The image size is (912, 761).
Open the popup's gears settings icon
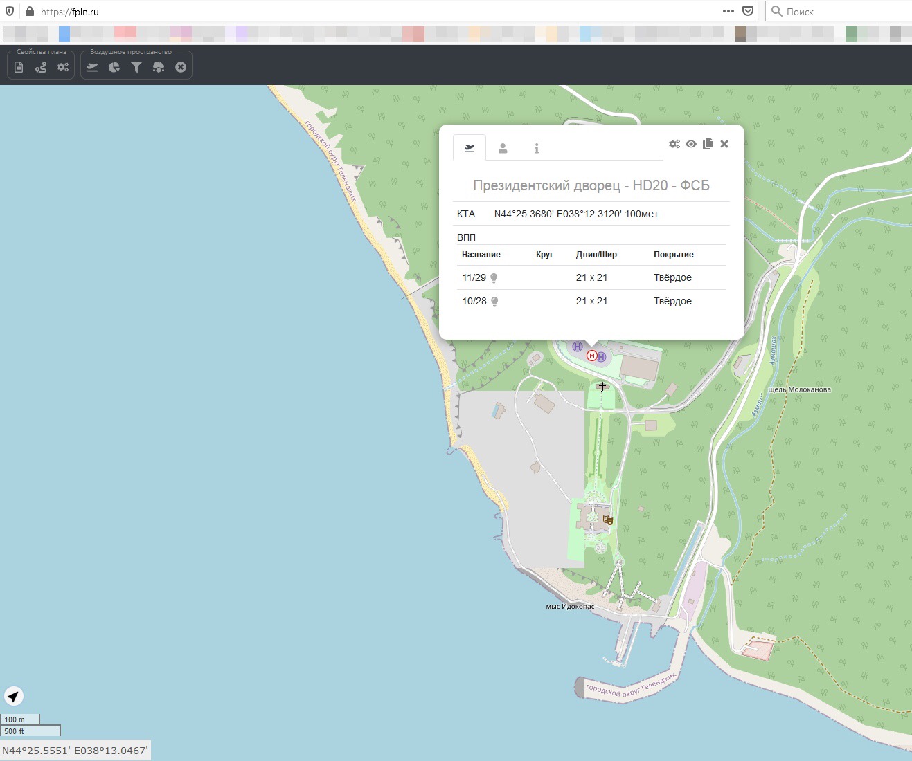[x=674, y=144]
